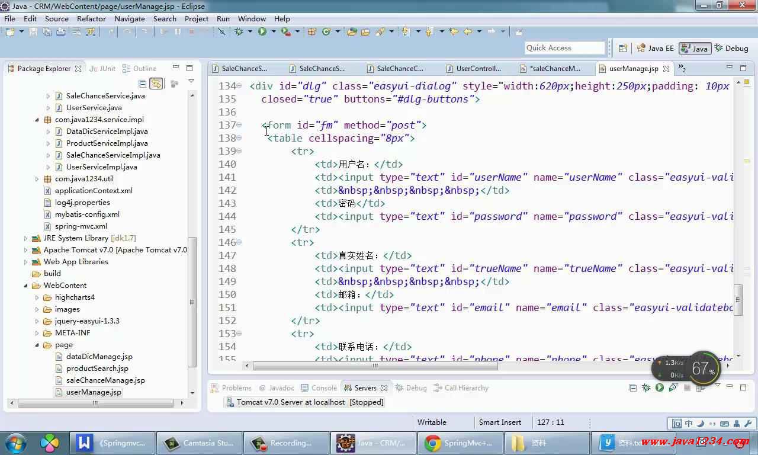The width and height of the screenshot is (758, 455).
Task: Click the New file toolbar icon
Action: (x=10, y=32)
